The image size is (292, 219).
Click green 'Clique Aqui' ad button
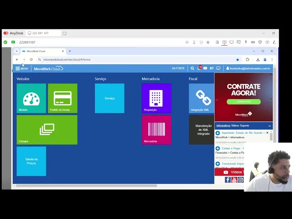pyautogui.click(x=244, y=102)
